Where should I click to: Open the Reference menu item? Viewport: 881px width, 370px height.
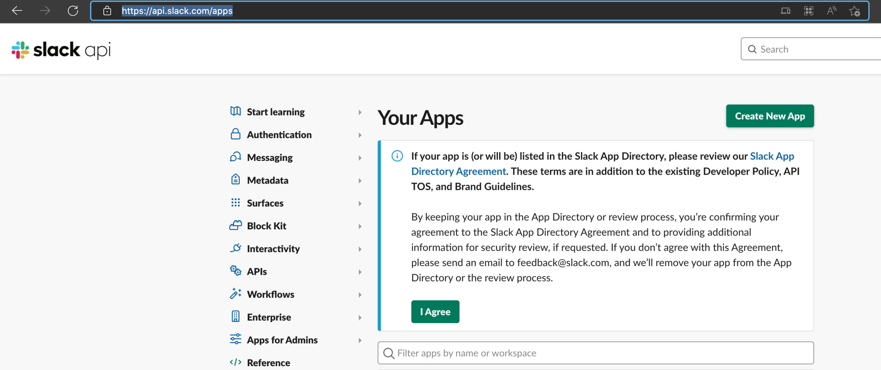click(268, 363)
